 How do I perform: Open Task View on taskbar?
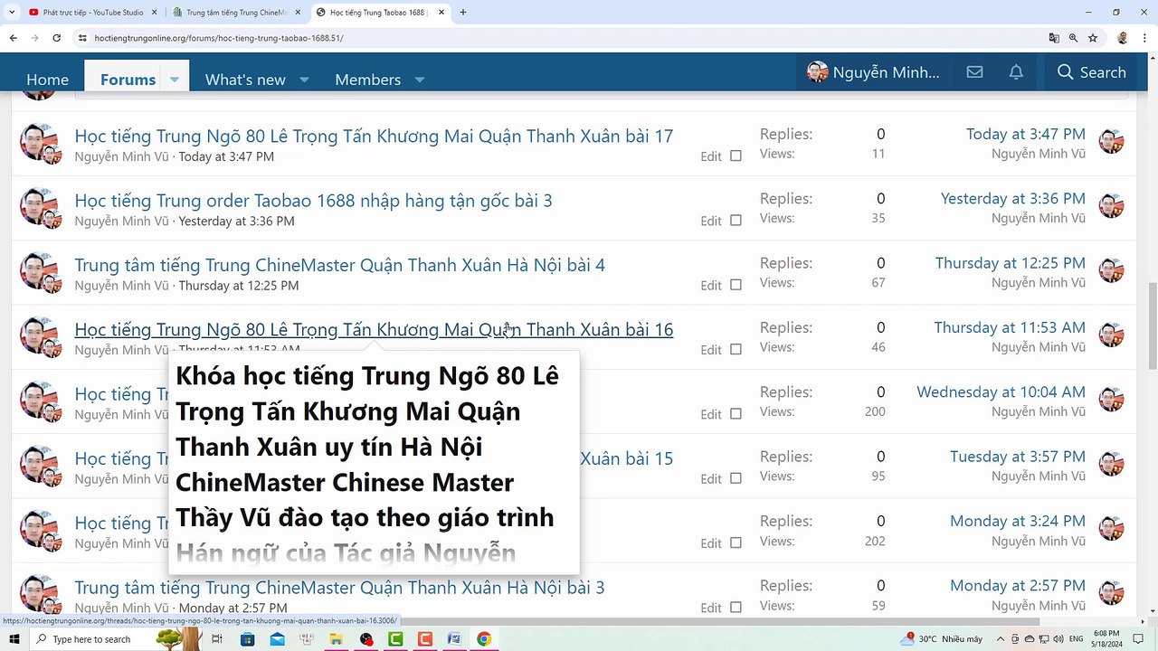[217, 639]
